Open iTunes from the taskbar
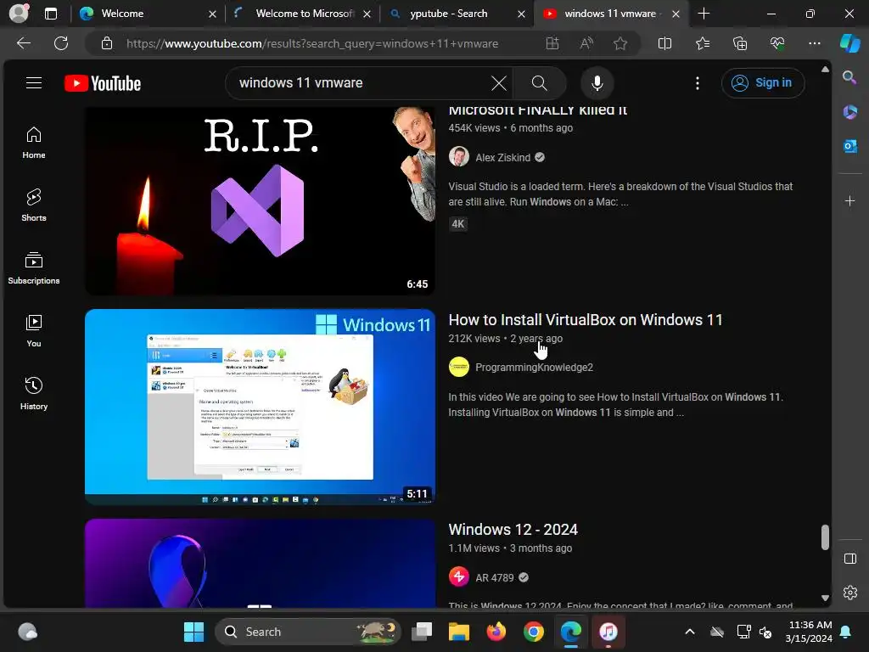The width and height of the screenshot is (869, 652). [608, 632]
